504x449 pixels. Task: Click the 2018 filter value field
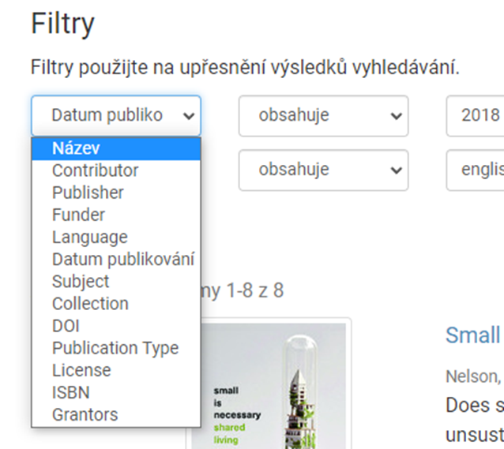click(475, 116)
